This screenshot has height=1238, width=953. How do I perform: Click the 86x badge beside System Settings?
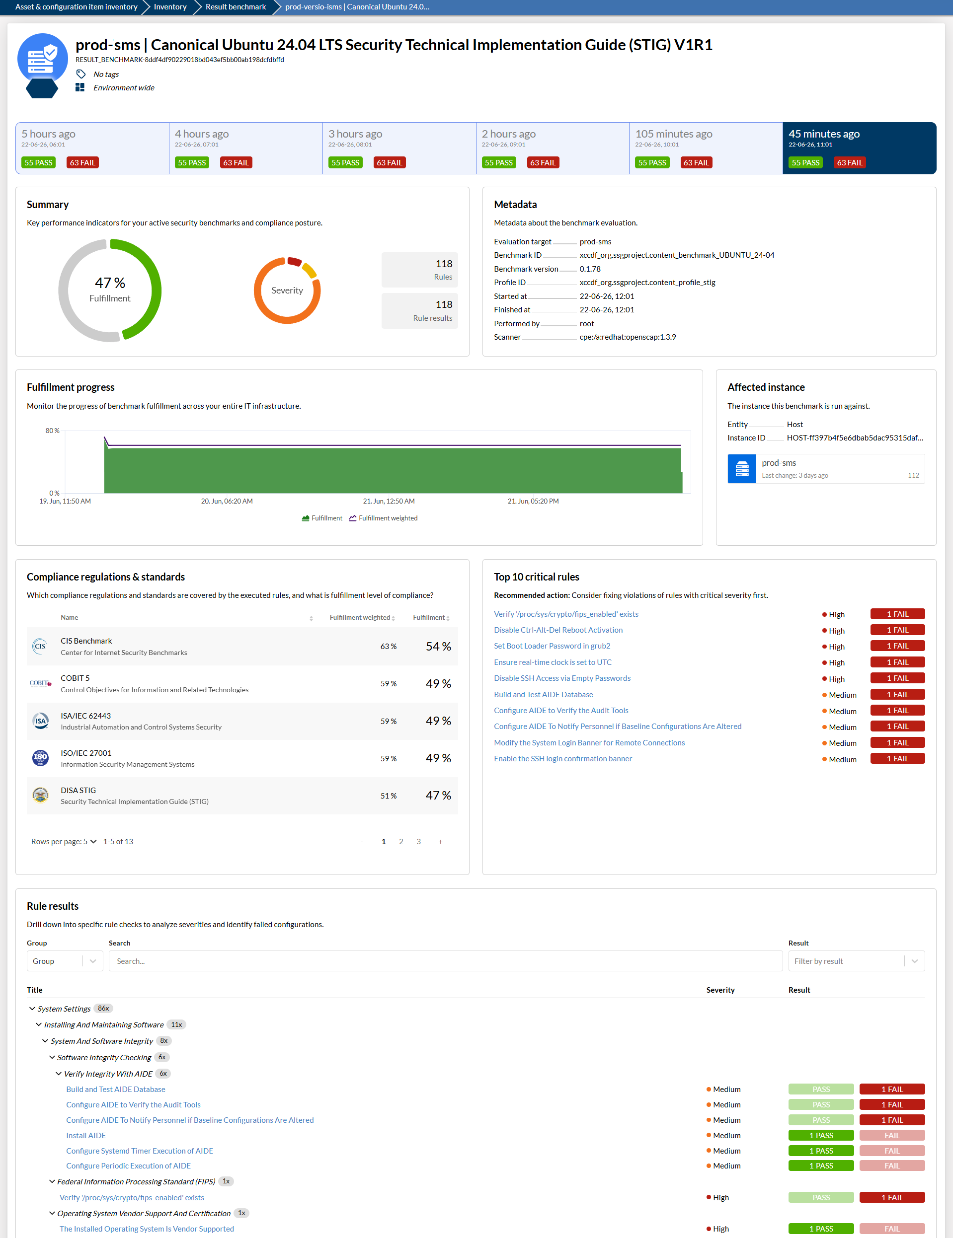point(103,1009)
